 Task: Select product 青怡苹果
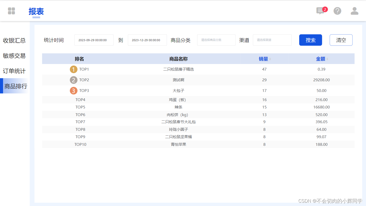coord(178,145)
